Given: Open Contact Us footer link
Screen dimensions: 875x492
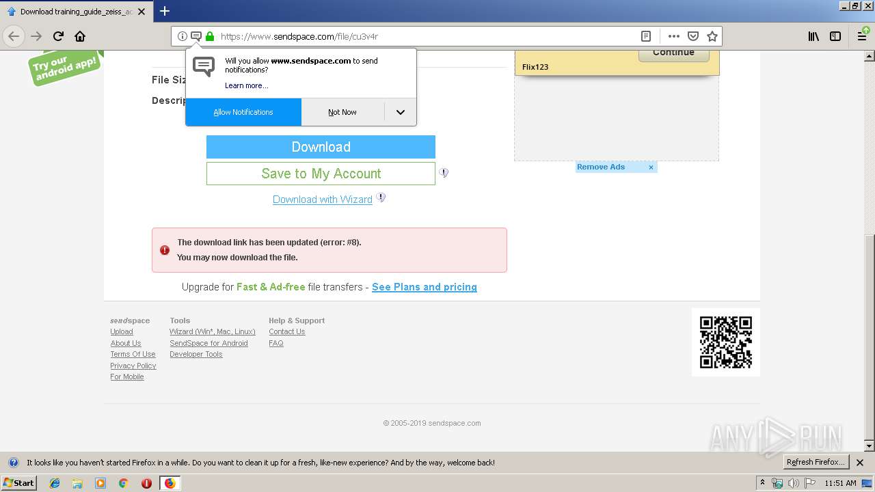Looking at the screenshot, I should (287, 331).
